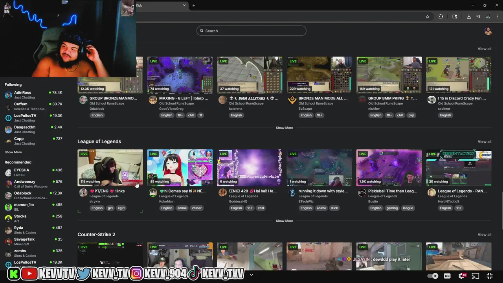Open the Chrome downloads icon
This screenshot has width=503, height=283.
click(x=469, y=17)
